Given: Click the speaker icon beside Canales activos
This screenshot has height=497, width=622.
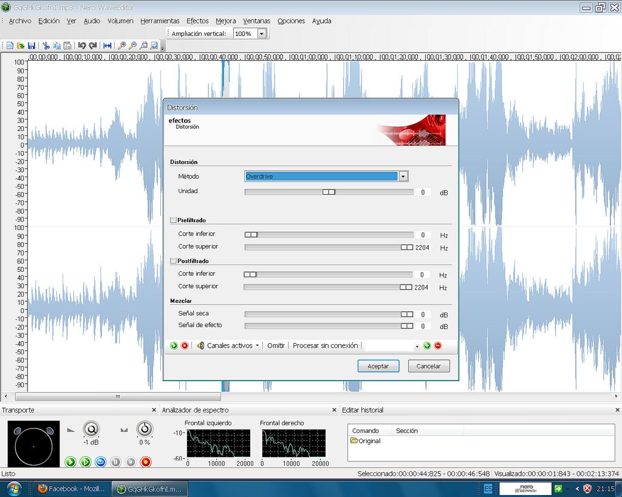Looking at the screenshot, I should point(200,346).
